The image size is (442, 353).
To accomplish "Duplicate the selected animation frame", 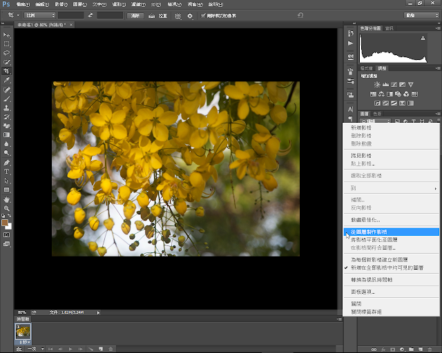I will point(101,349).
